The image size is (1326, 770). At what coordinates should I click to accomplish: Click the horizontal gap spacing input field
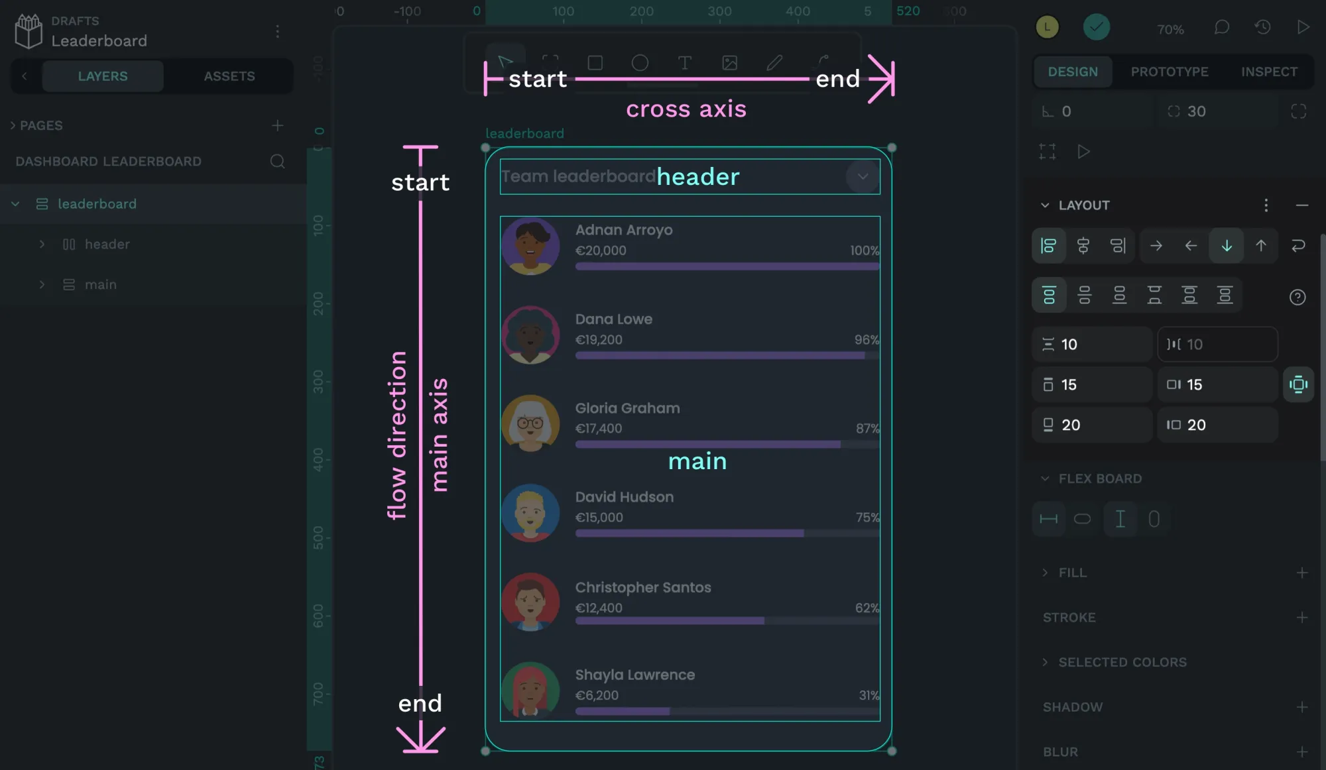tap(1217, 344)
